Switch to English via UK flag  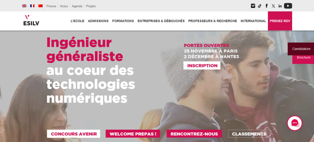24,6
